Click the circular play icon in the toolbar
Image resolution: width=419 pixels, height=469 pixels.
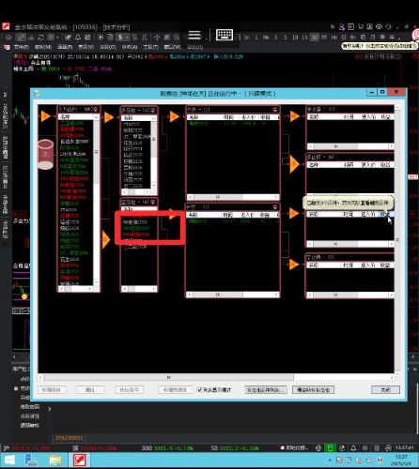[x=101, y=38]
